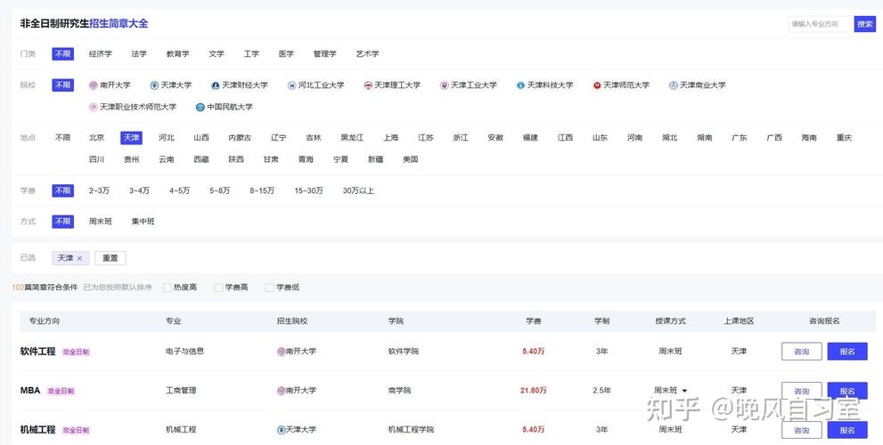
Task: Click the 重置 reset button
Action: pyautogui.click(x=110, y=258)
